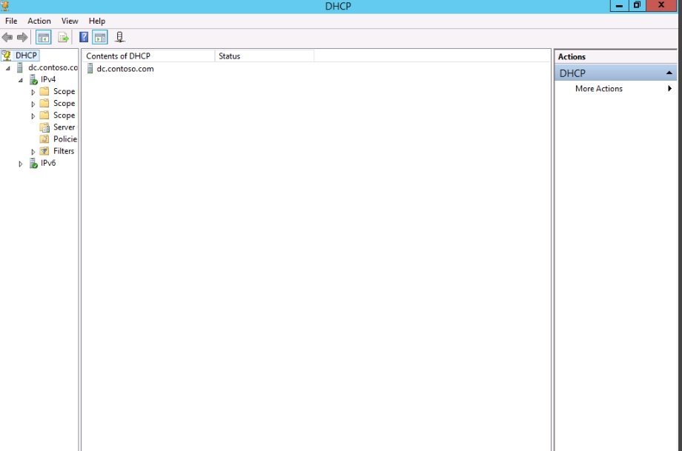Expand the IPv6 tree node
This screenshot has width=682, height=451.
point(21,164)
